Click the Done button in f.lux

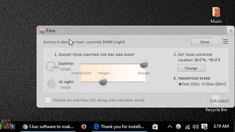pos(205,42)
